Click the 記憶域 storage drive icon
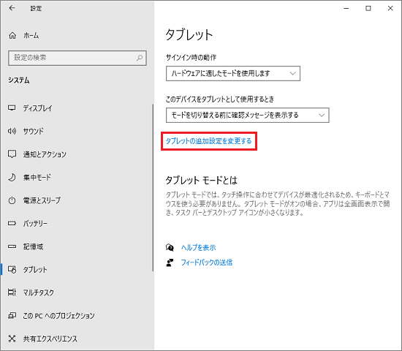Screen dimensions: 402x351 tap(12, 246)
